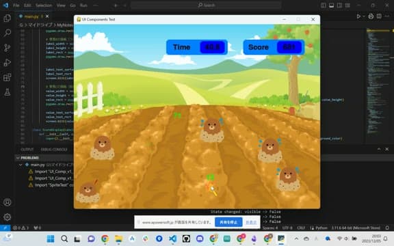Open the Accounts menu in activity bar
394x246 pixels.
(x=8, y=202)
